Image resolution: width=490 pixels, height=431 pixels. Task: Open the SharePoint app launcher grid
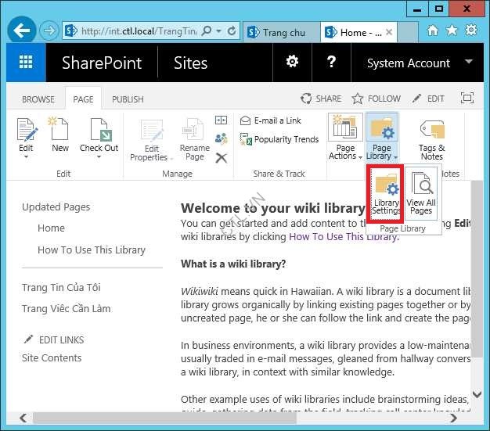coord(26,63)
